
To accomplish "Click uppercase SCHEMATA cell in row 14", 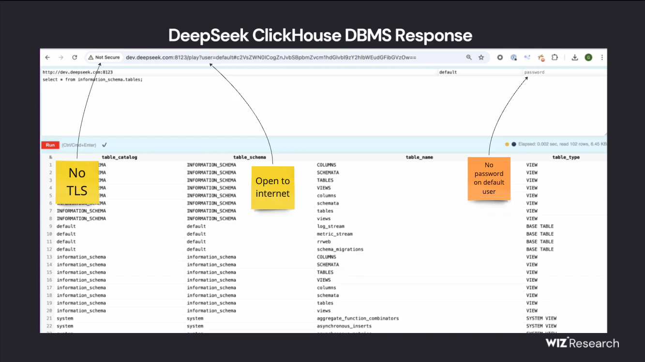I will coord(328,265).
